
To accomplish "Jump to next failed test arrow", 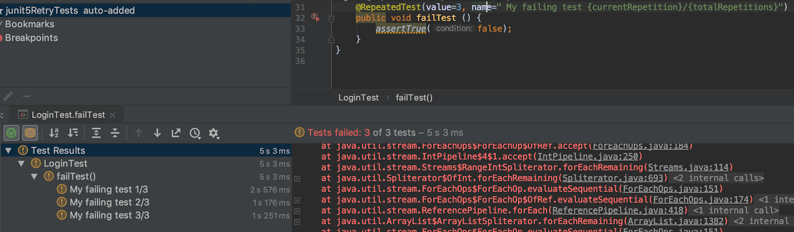I will [x=157, y=133].
